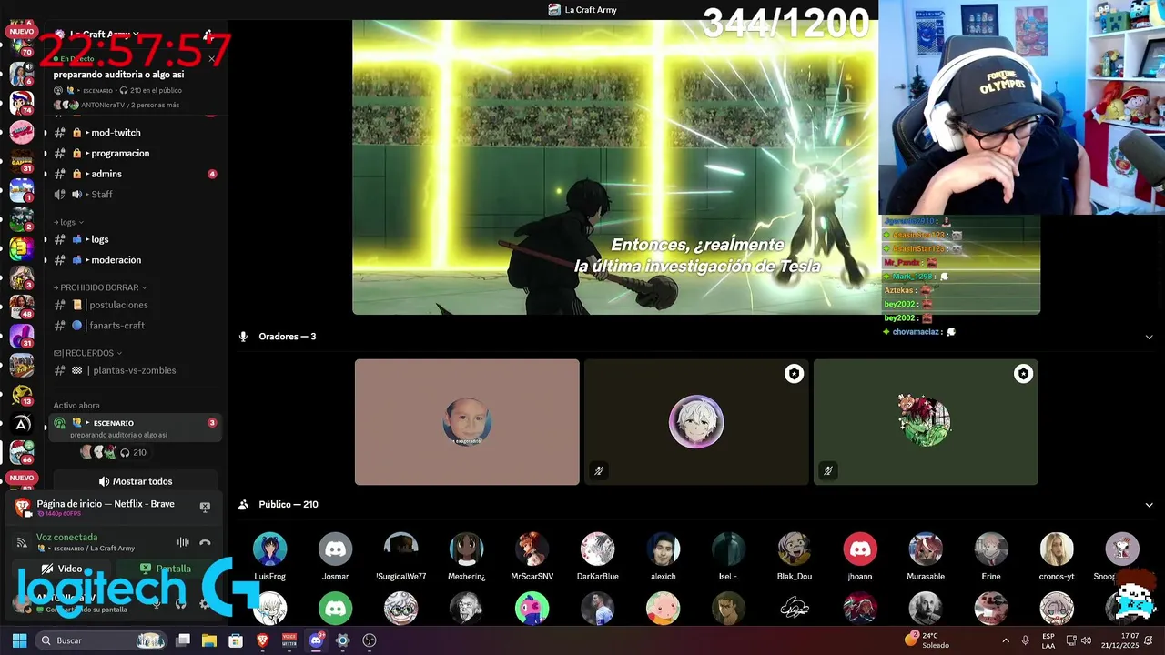Open MrScarSNV's audience avatar
This screenshot has width=1165, height=655.
(532, 549)
